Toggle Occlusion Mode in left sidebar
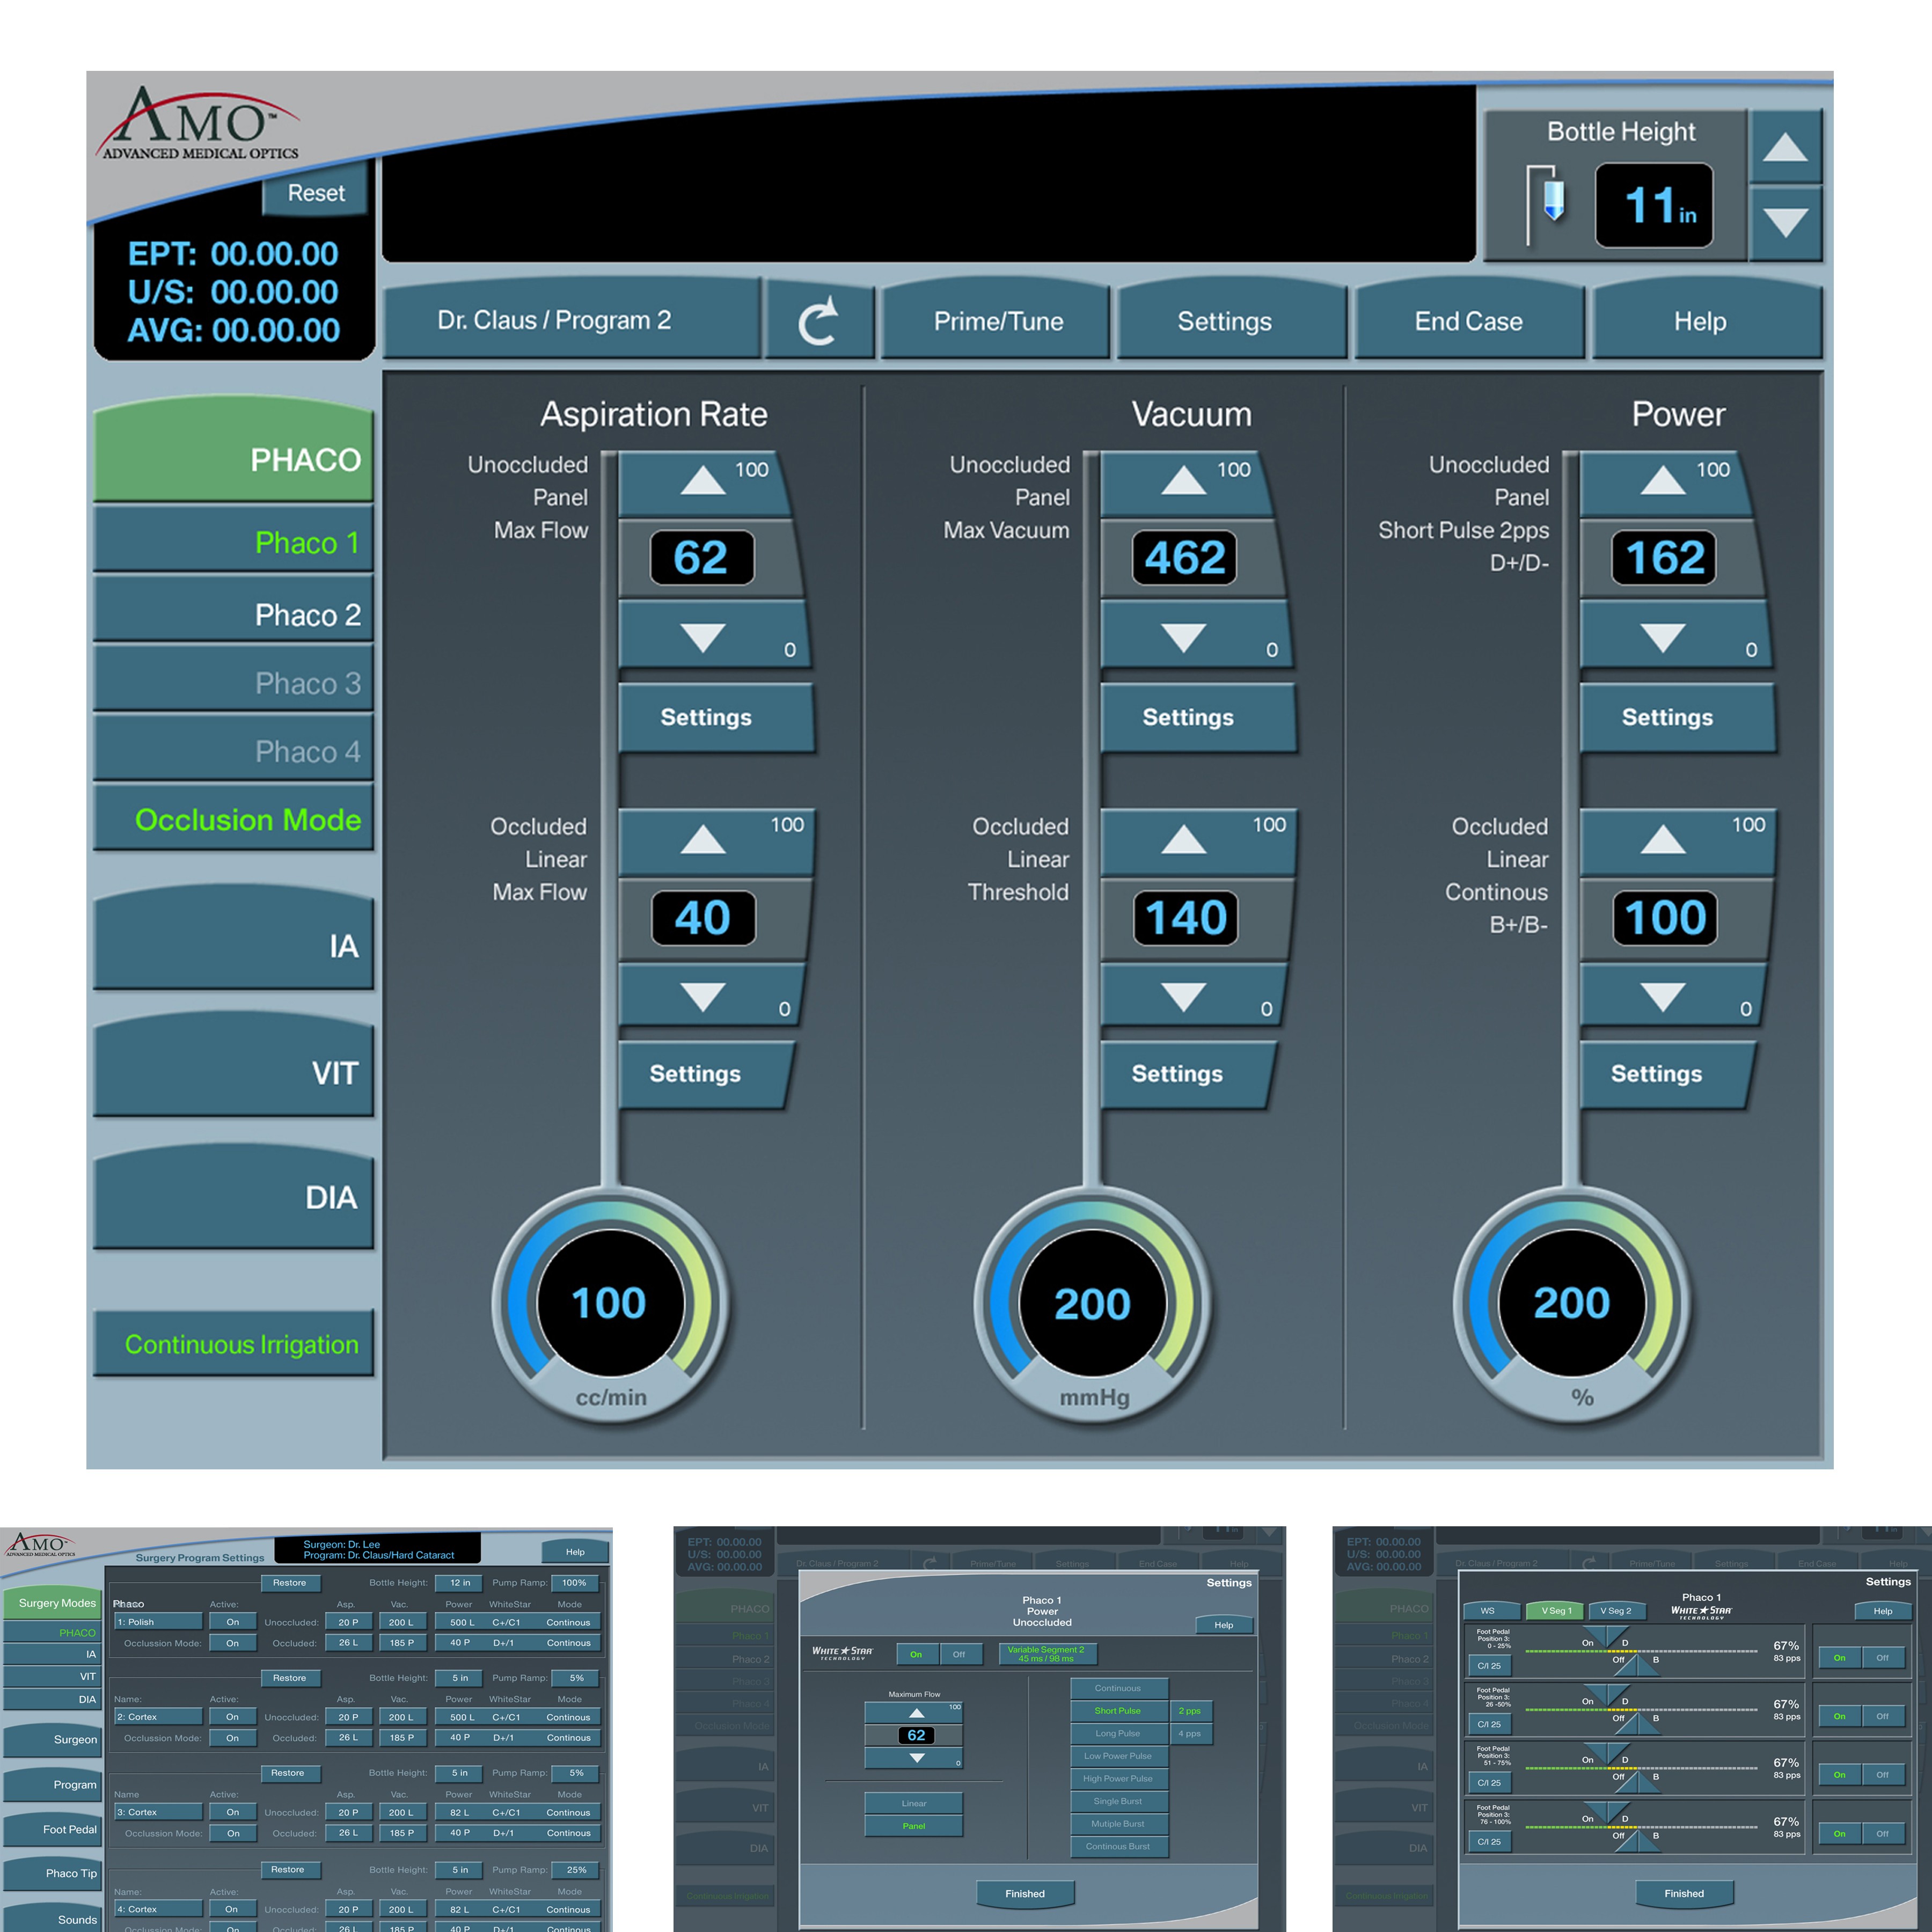The height and width of the screenshot is (1932, 1932). (234, 820)
